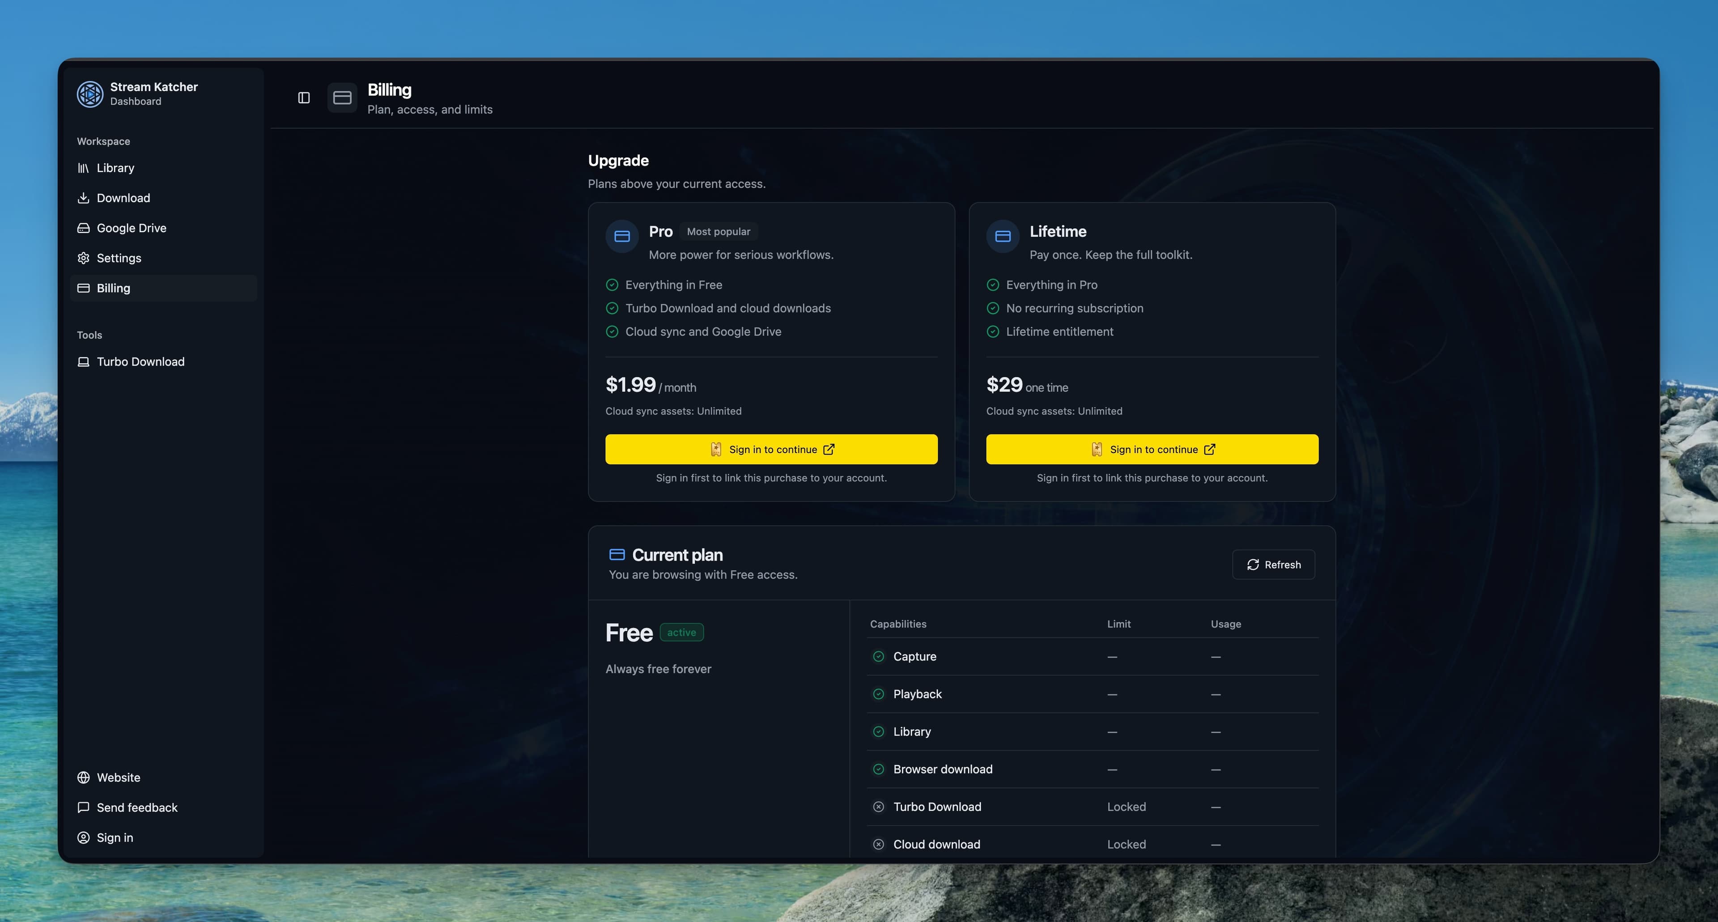Click the Cloud download locked X icon
This screenshot has height=922, width=1718.
click(x=878, y=845)
